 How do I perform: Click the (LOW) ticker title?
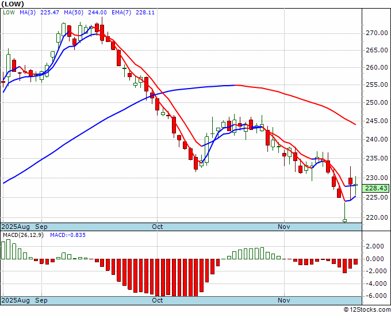[13, 4]
